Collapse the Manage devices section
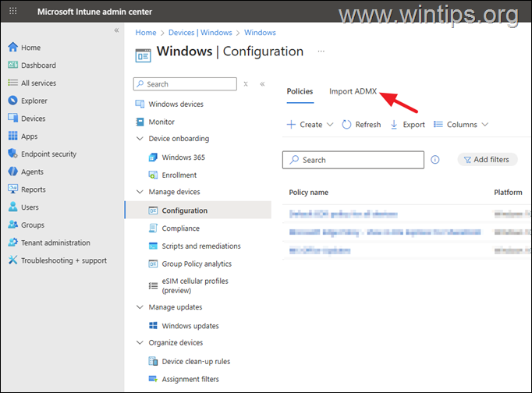Image resolution: width=532 pixels, height=393 pixels. point(140,192)
